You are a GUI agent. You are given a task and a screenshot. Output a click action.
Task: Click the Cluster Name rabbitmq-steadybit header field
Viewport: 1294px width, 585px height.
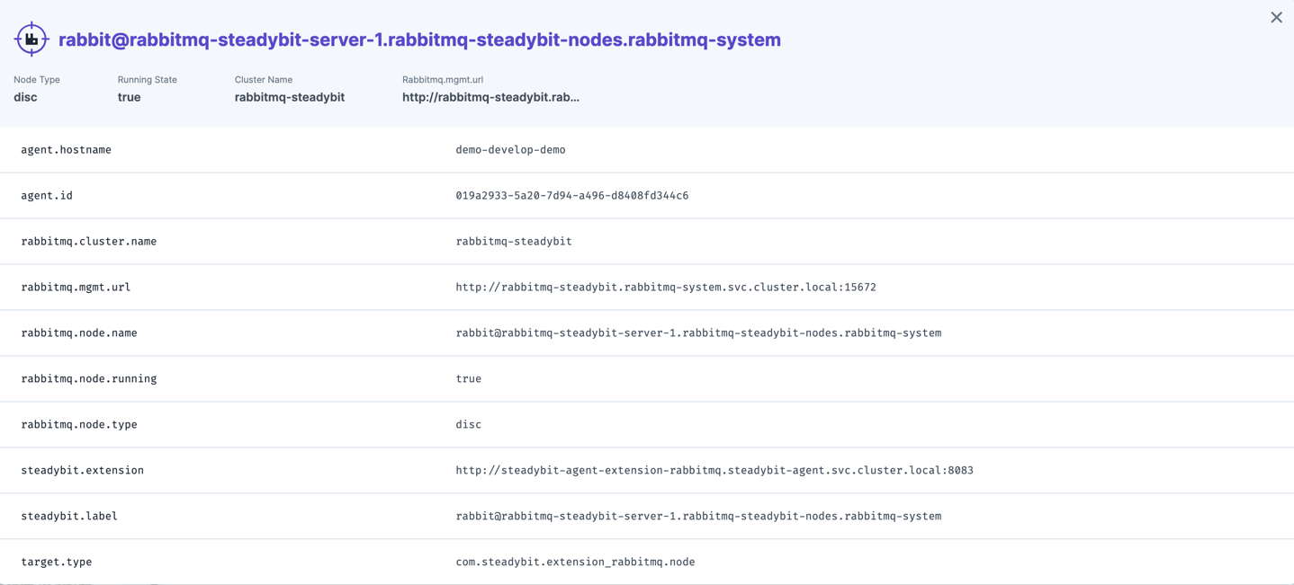(290, 97)
